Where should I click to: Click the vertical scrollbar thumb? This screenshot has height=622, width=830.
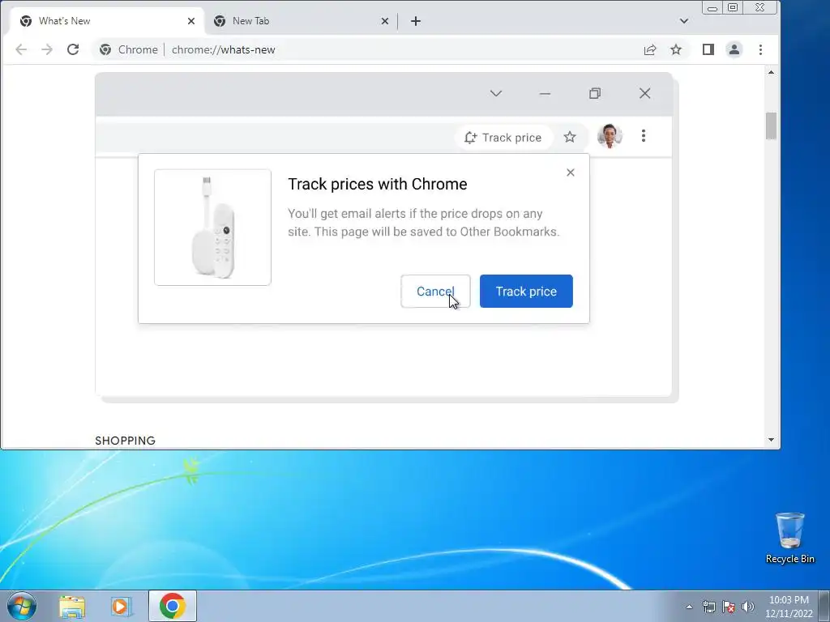coord(772,126)
